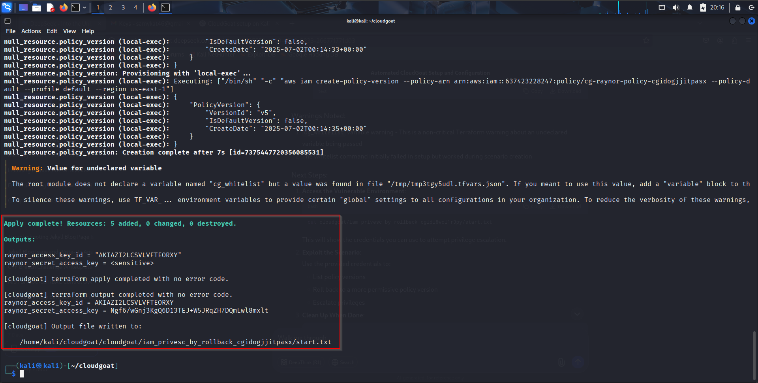Screen dimensions: 758x383
Task: Lock the screen with padlock icon
Action: 737,8
